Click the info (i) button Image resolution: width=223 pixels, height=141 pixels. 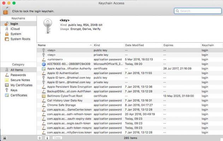pyautogui.click(x=47, y=138)
